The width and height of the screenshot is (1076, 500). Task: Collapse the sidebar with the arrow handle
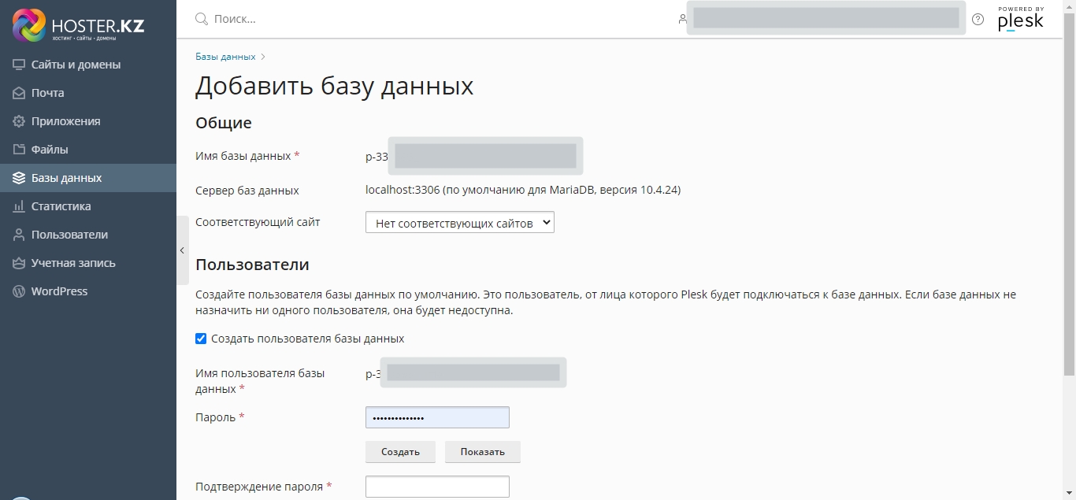(x=182, y=250)
